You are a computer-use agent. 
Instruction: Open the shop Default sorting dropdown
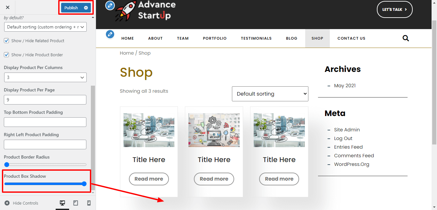(x=270, y=94)
